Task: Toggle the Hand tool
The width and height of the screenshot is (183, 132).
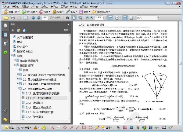Action: coord(74,18)
